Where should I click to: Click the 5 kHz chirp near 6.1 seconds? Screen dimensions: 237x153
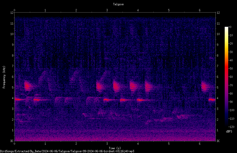click(x=204, y=87)
